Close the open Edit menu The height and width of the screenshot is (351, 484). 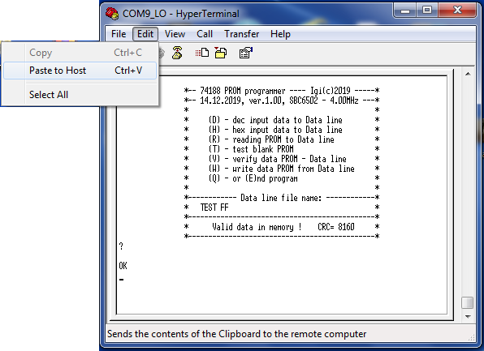point(145,34)
